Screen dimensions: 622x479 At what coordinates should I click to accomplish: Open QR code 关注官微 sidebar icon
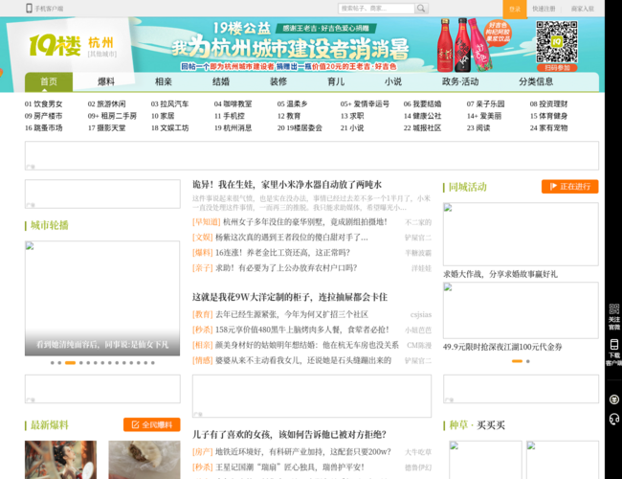(x=613, y=310)
